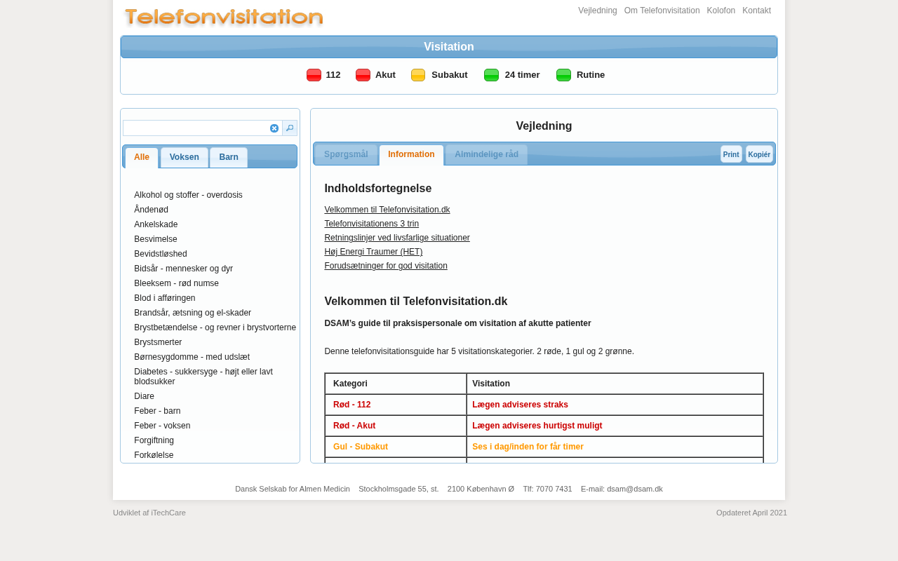Click the Telefonvisitation logo
Viewport: 898px width, 561px height.
(x=224, y=18)
